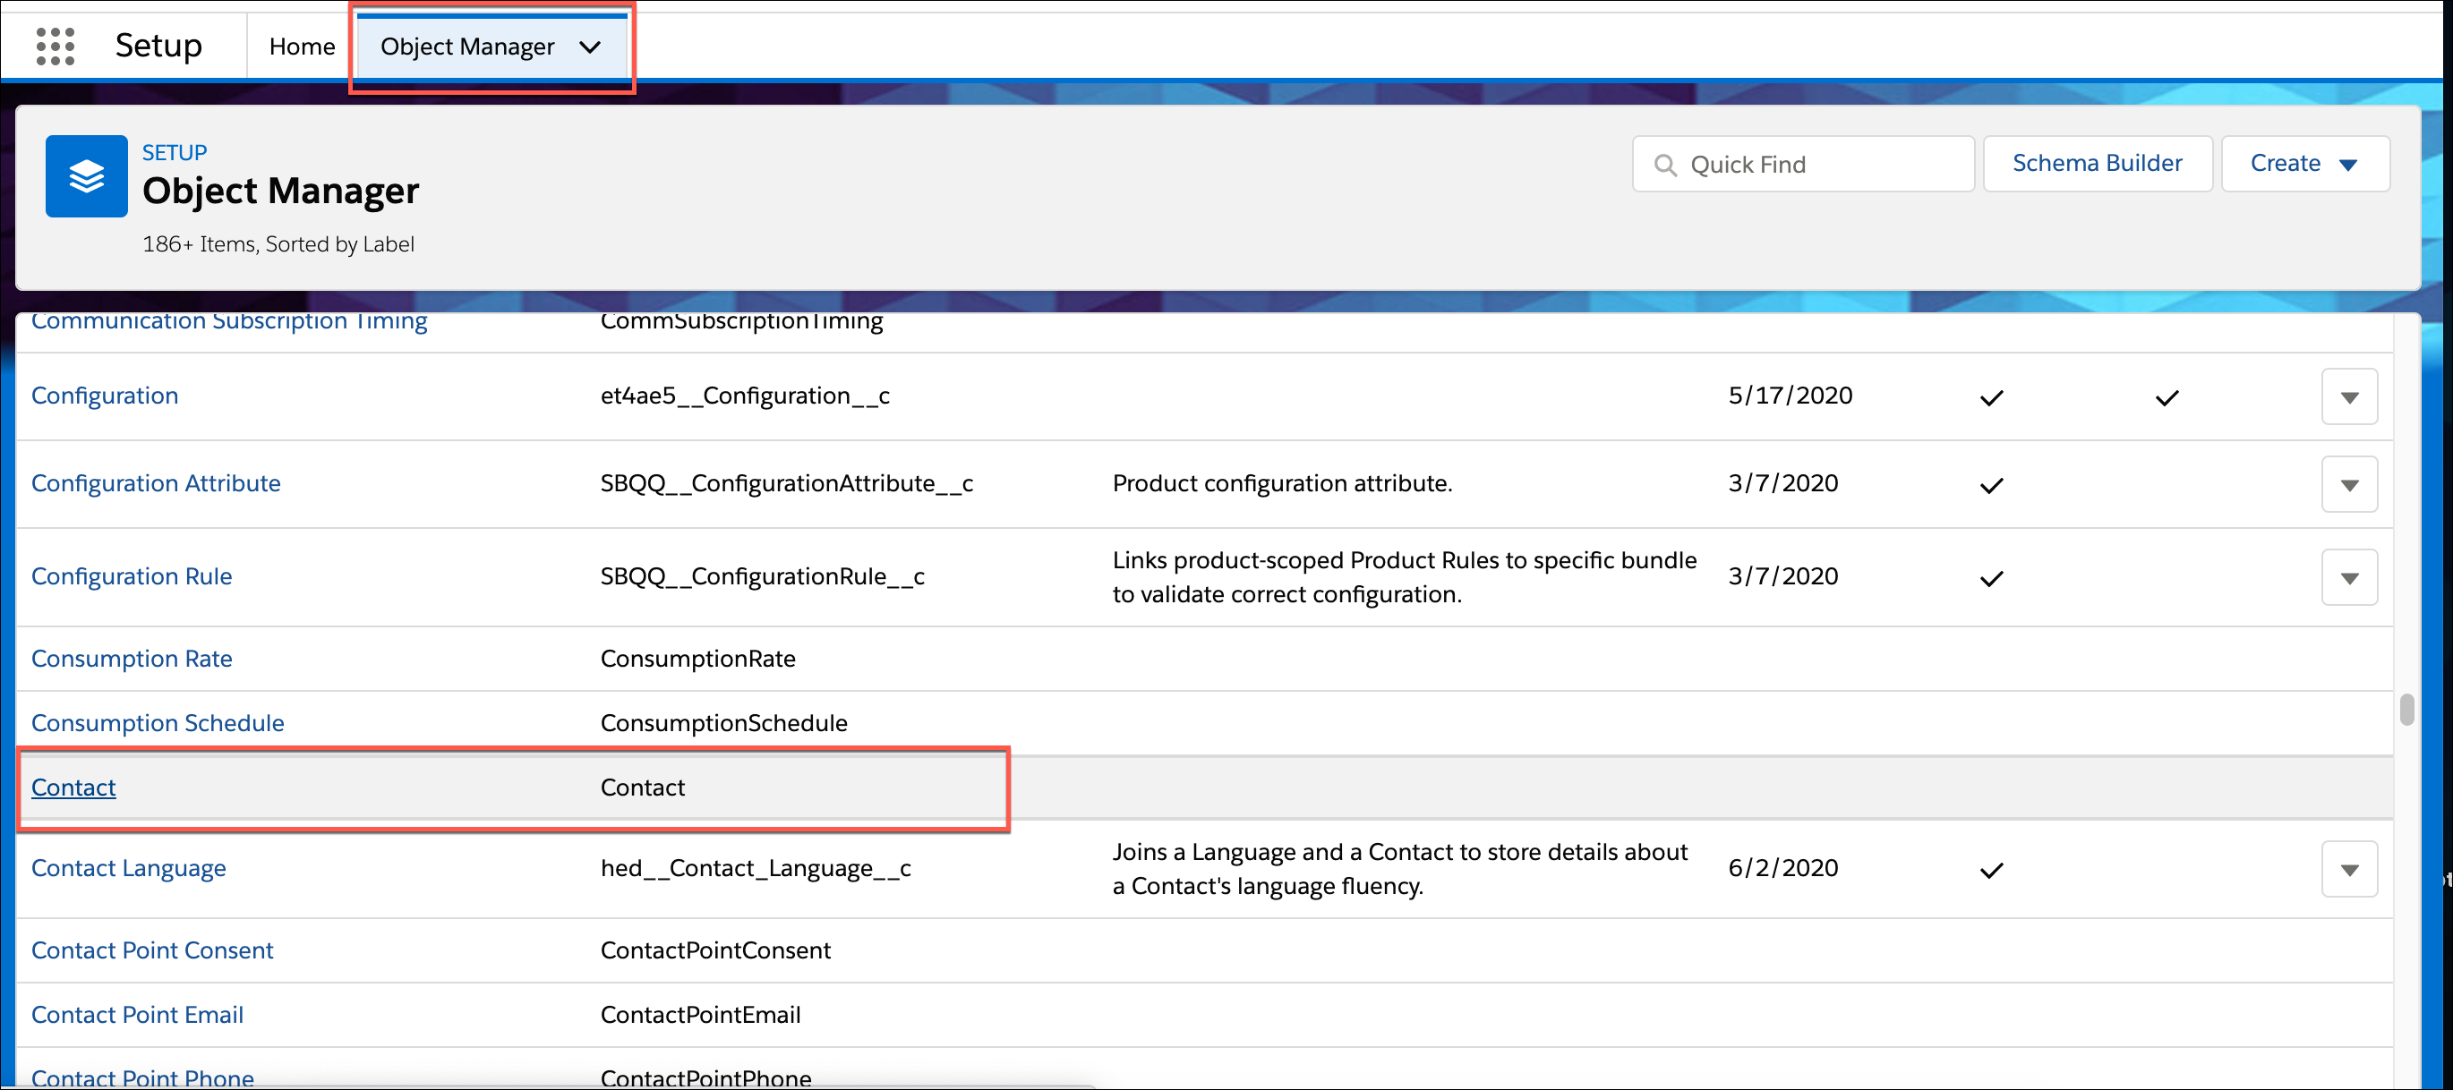Expand the Object Manager tab dropdown arrow
Viewport: 2453px width, 1090px height.
click(x=590, y=46)
